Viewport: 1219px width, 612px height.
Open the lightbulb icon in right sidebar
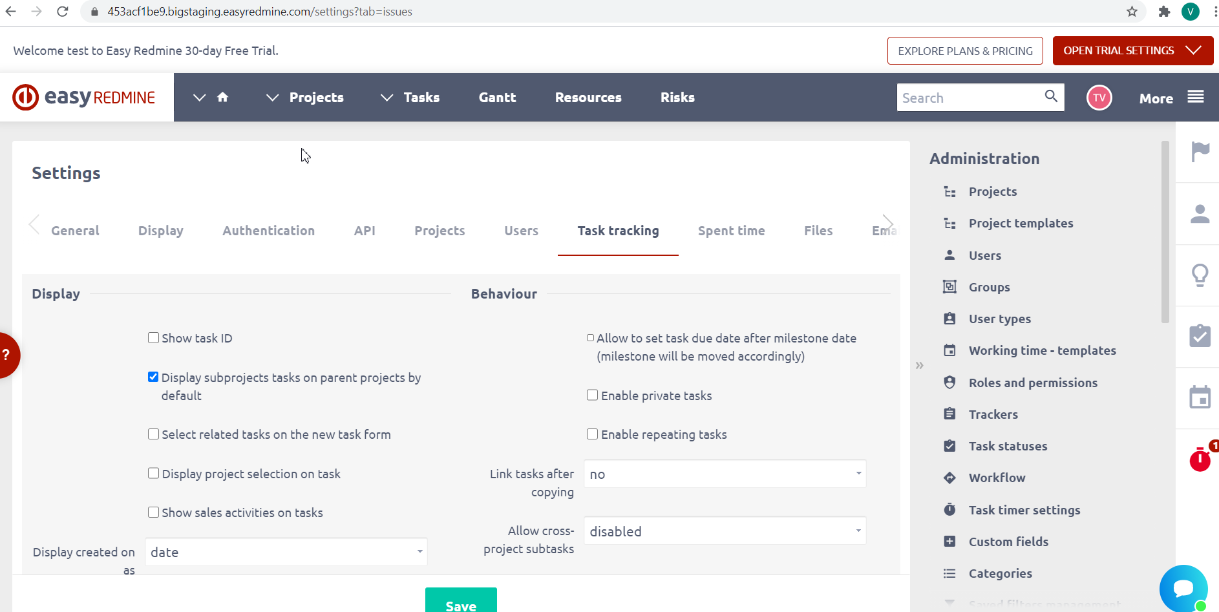1200,275
